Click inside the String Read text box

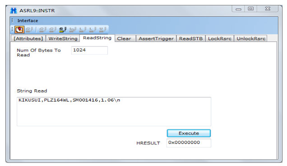tap(114, 111)
